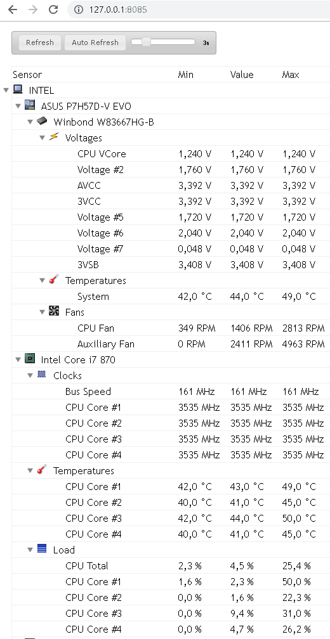
Task: Go back using the browser back arrow
Action: coord(13,10)
